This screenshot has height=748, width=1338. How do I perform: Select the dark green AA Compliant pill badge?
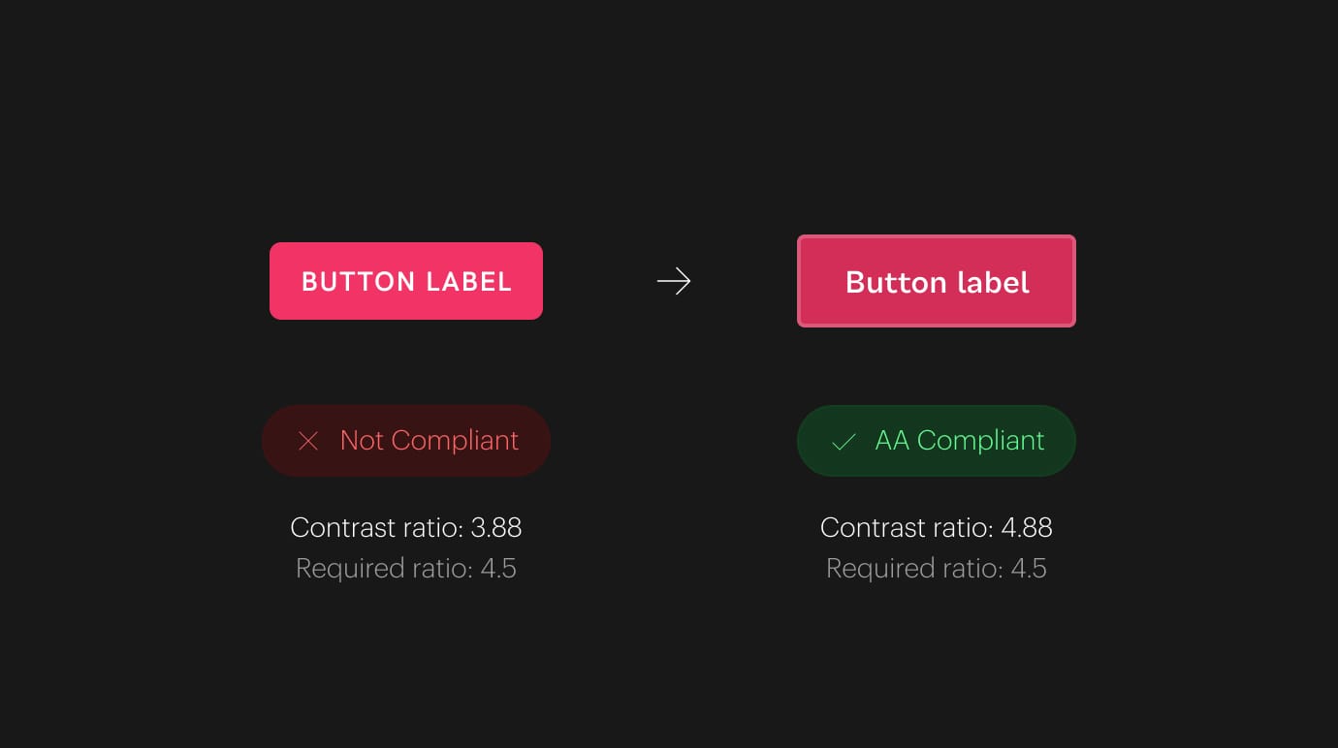(937, 441)
